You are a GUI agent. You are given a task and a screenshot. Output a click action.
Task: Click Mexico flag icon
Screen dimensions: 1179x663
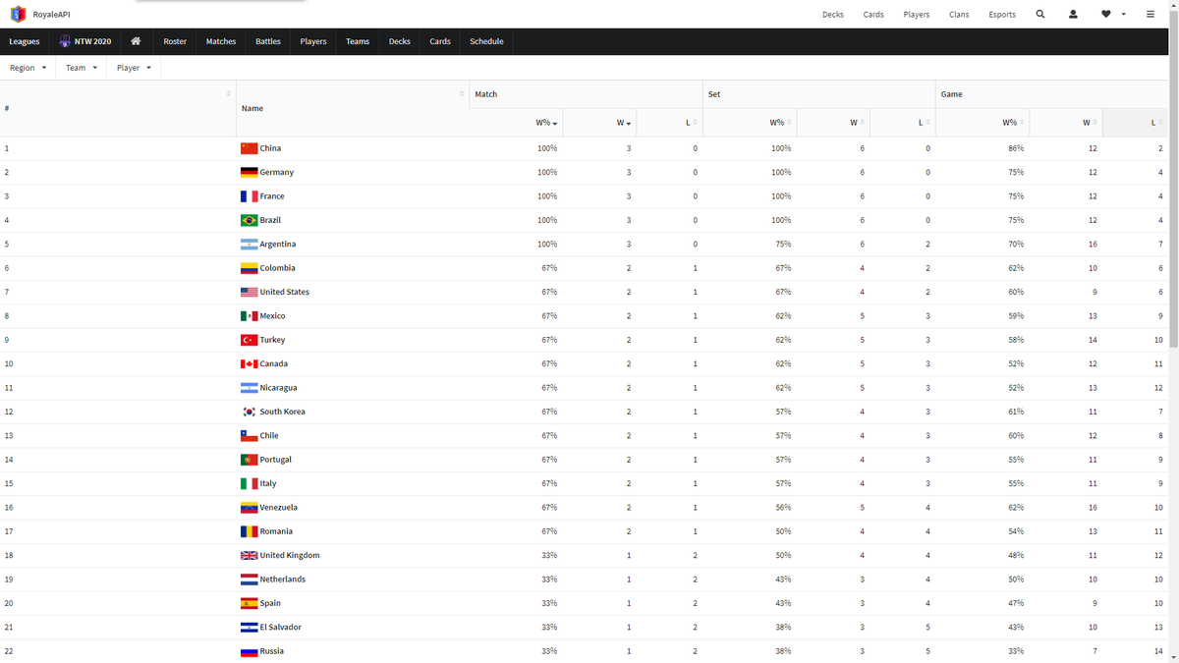[250, 316]
